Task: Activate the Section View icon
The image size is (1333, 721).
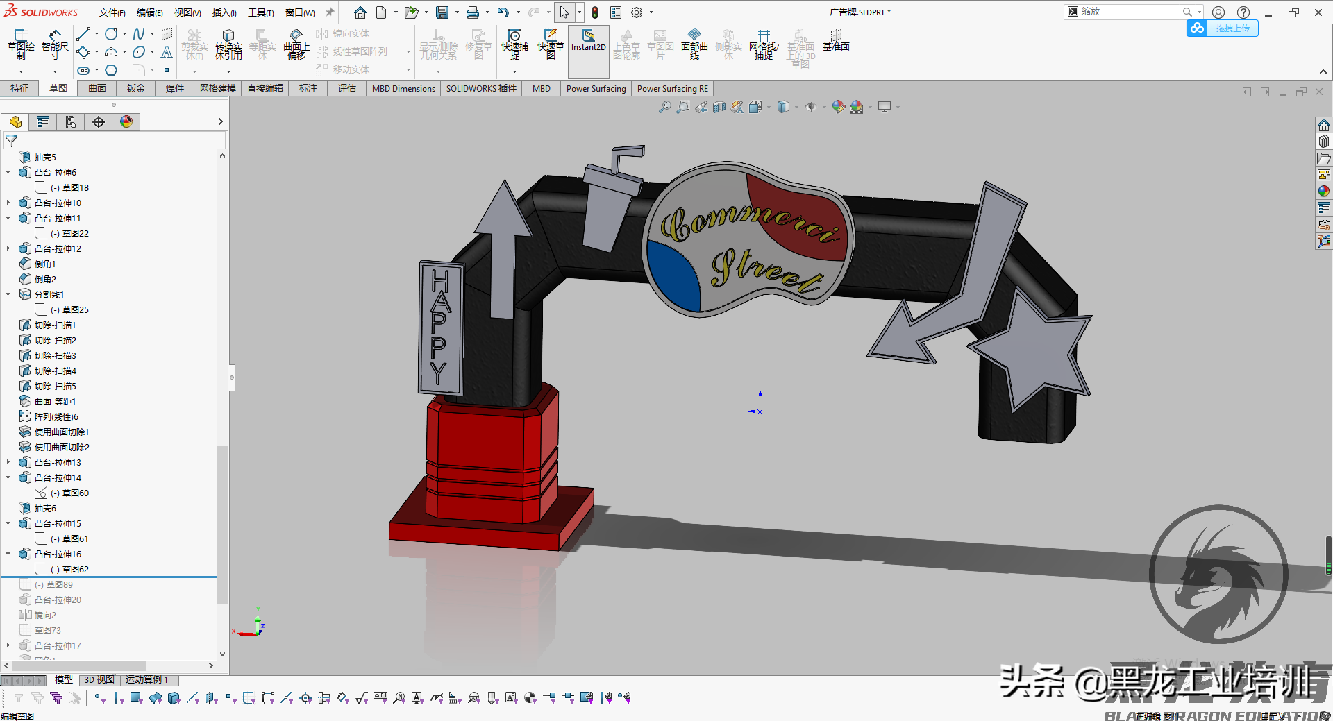Action: (x=719, y=107)
